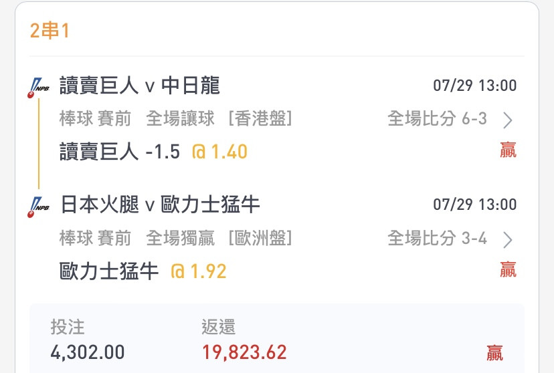Click the 歐力士猛牛 moneyline selection

[x=109, y=271]
